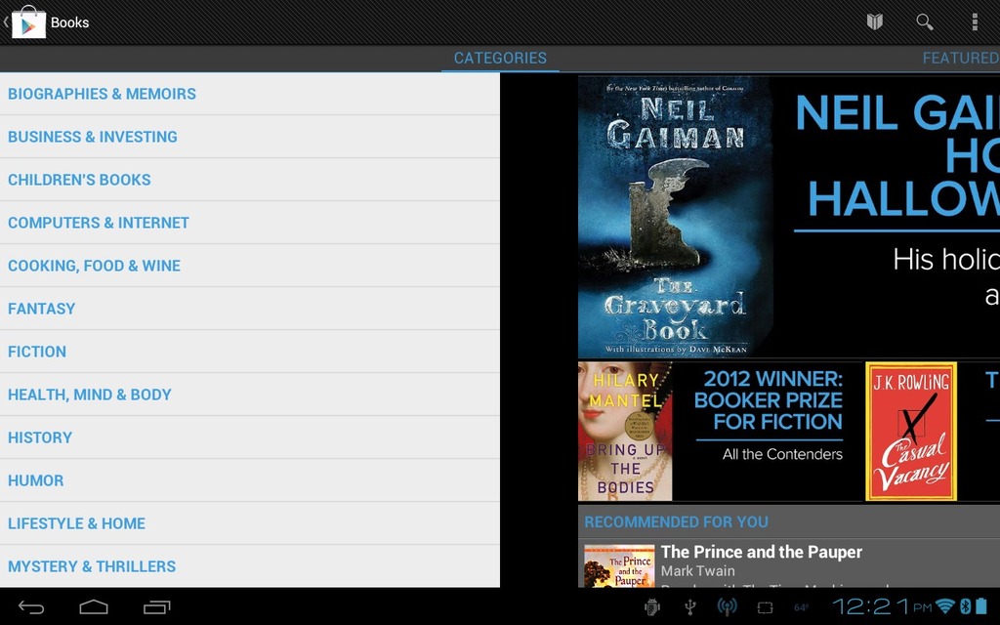Tap the 12:21 PM clock

[882, 605]
